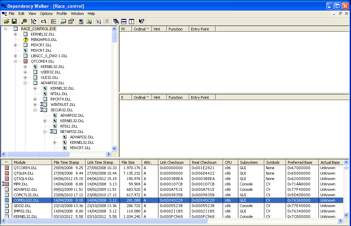This screenshot has height=226, width=351.
Task: Click the Context Help arrow-question icon
Action: pos(141,21)
